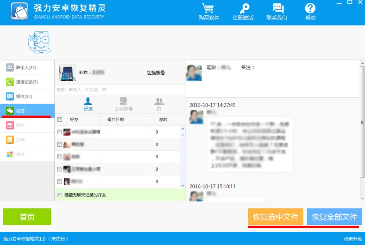Check the first friend's checkbox

tap(59, 131)
